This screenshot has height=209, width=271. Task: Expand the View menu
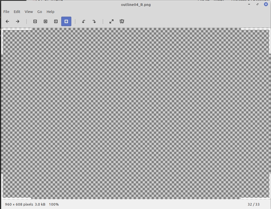29,12
